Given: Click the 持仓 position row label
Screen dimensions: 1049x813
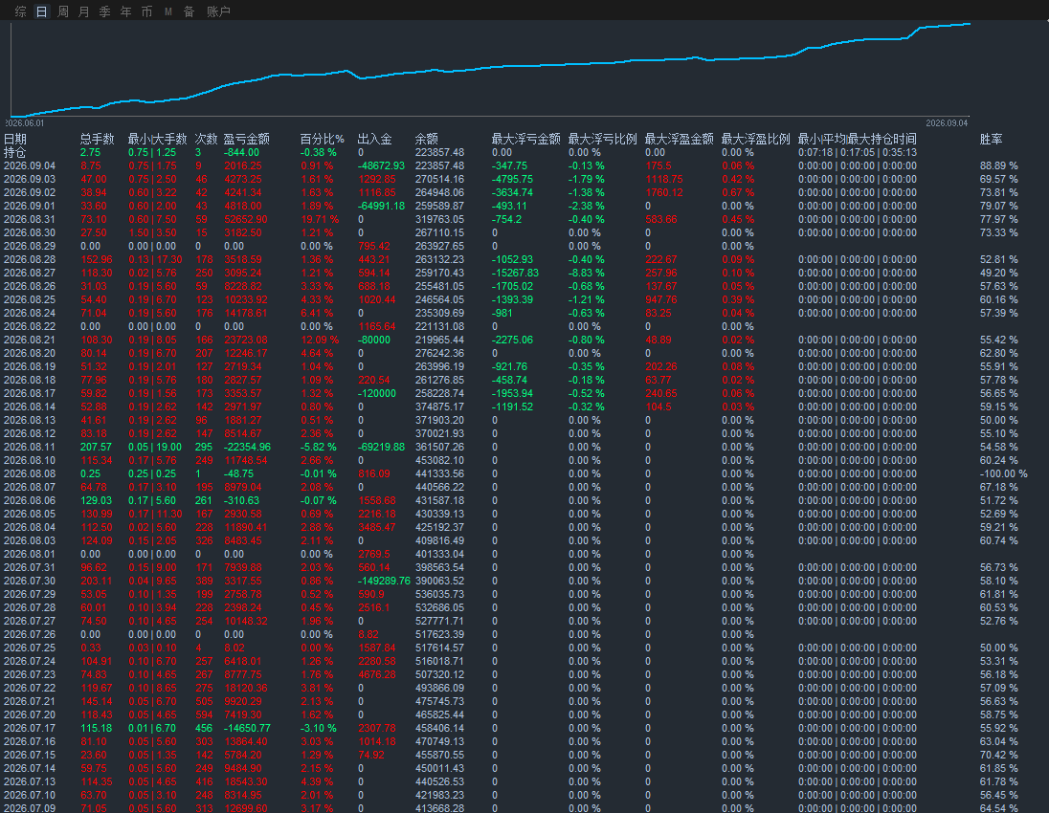Looking at the screenshot, I should click(14, 152).
